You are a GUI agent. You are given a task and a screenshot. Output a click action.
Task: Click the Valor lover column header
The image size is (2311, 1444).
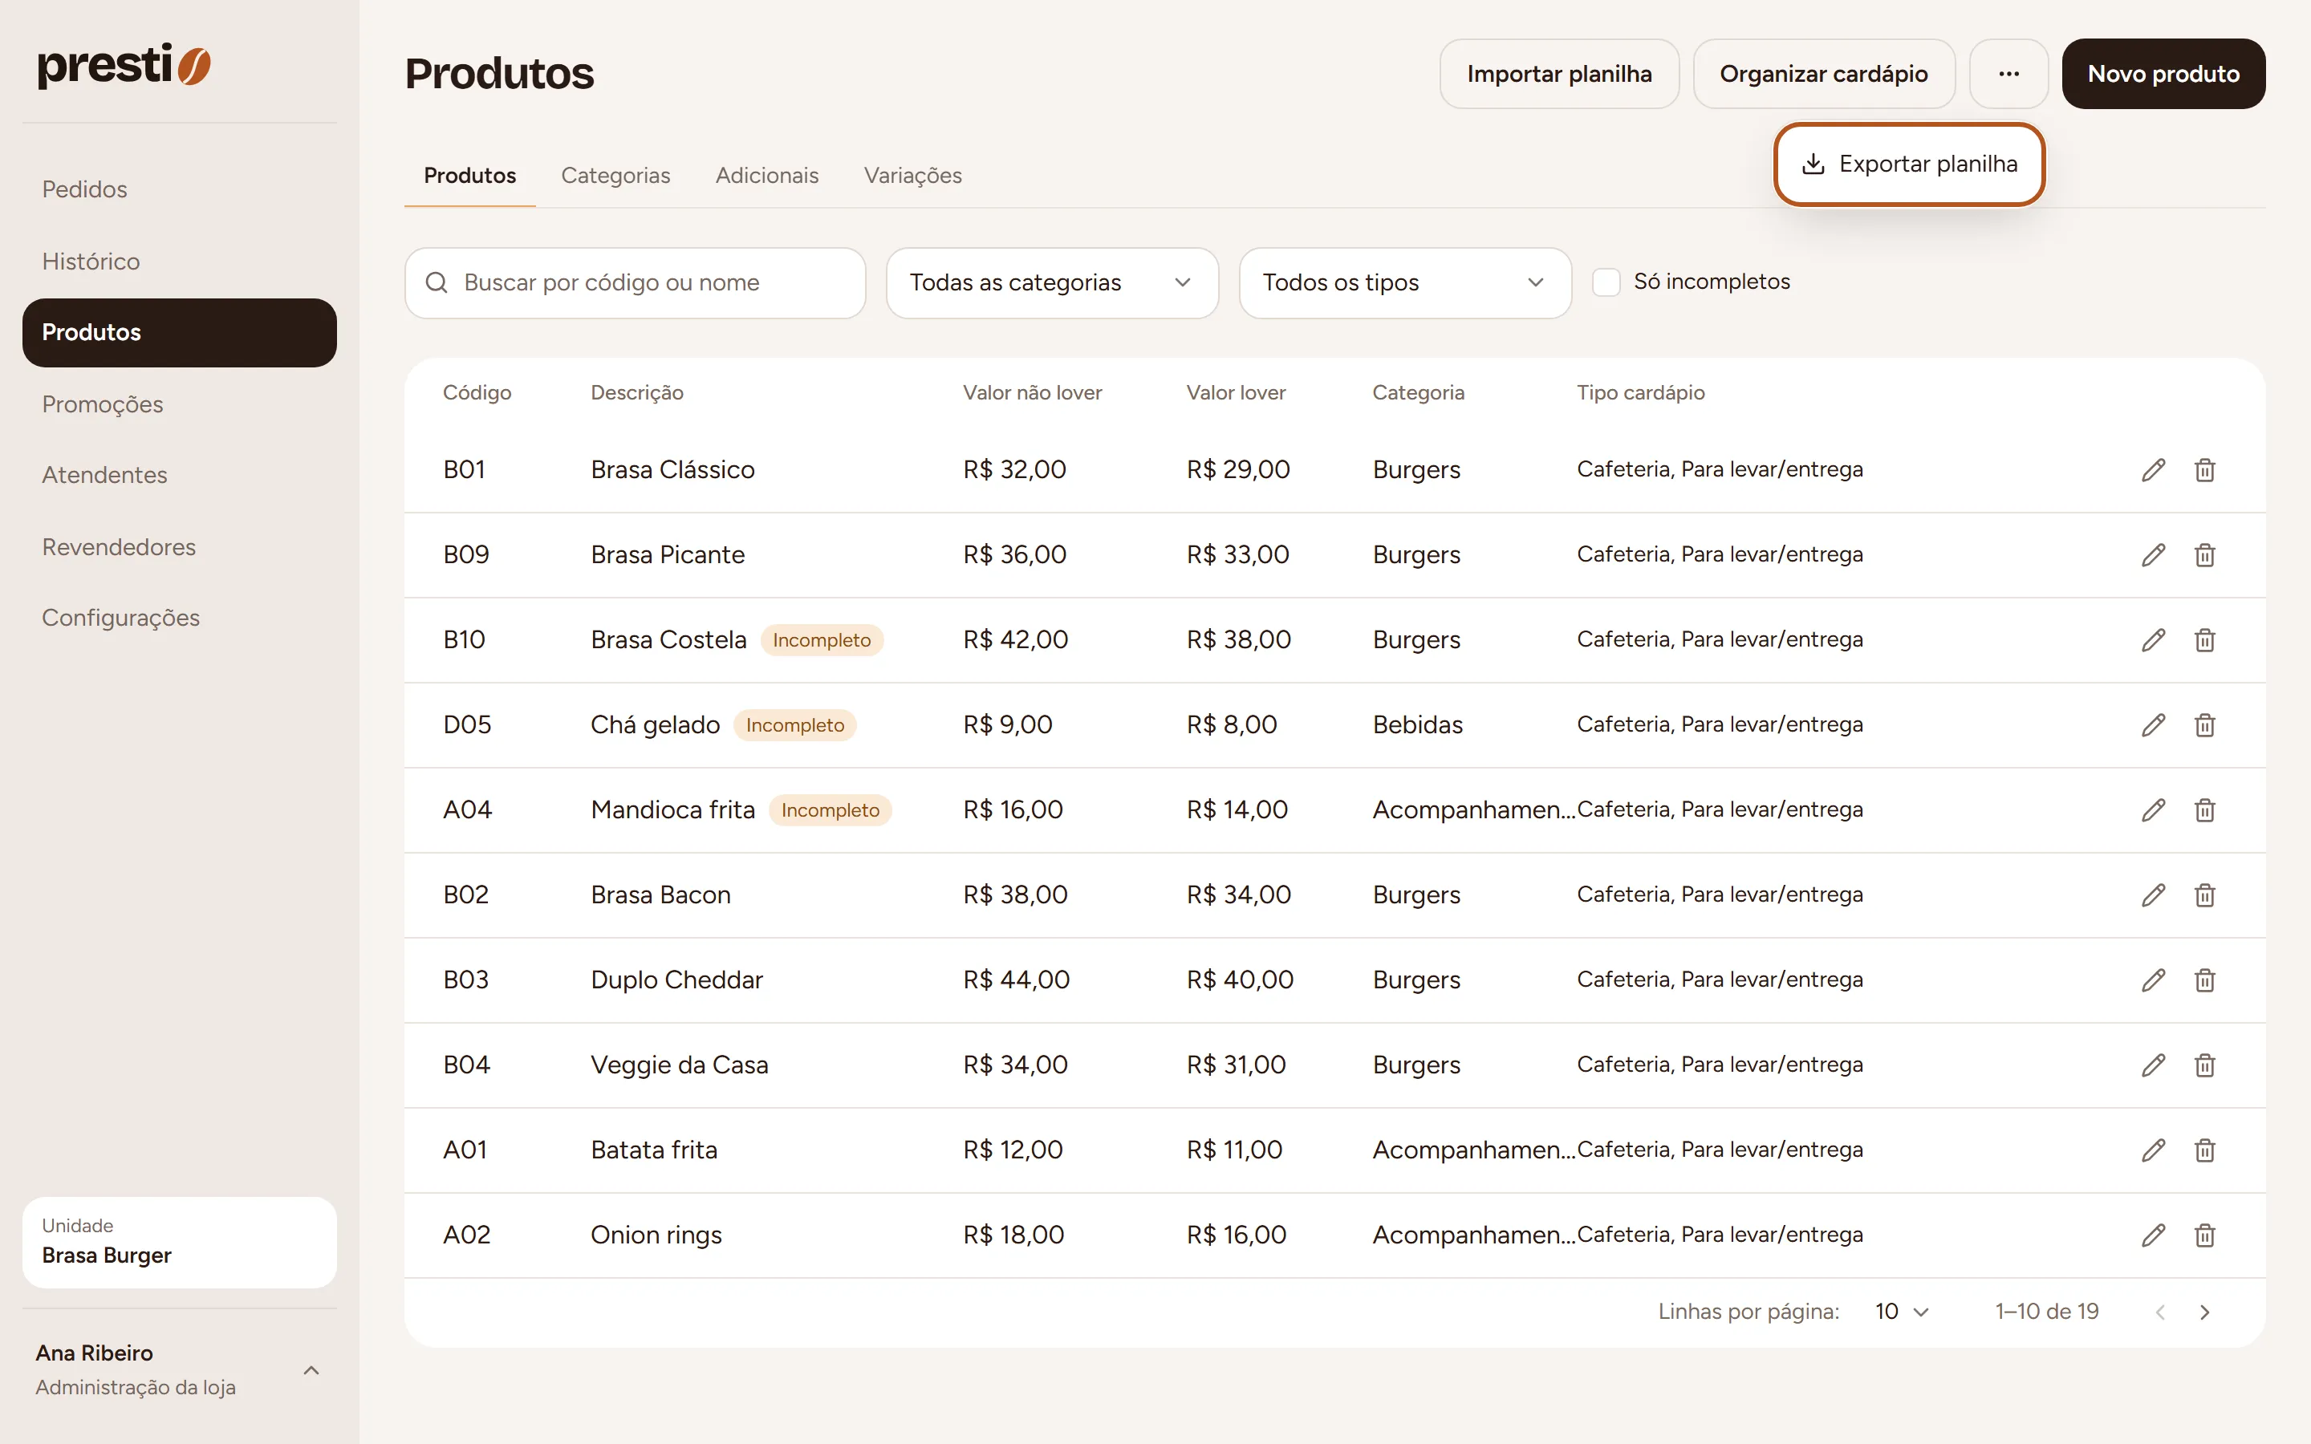point(1236,392)
